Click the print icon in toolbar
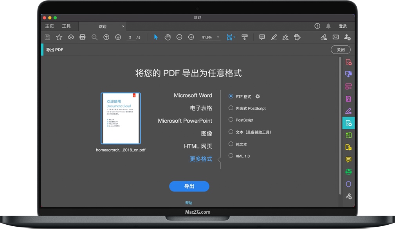This screenshot has width=395, height=229. point(83,37)
